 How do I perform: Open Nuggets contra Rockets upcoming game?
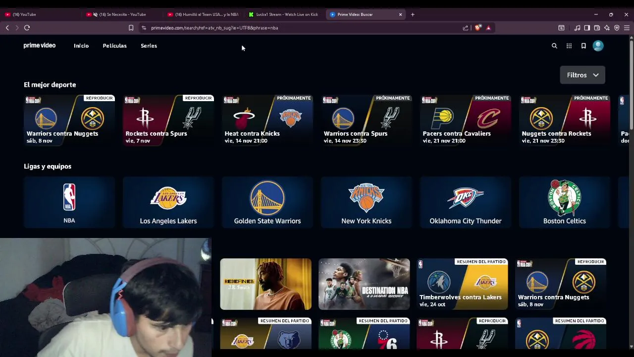565,120
